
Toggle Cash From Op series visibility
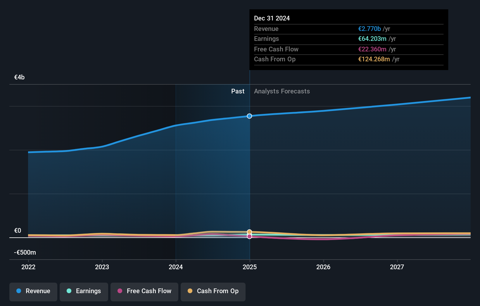213,291
